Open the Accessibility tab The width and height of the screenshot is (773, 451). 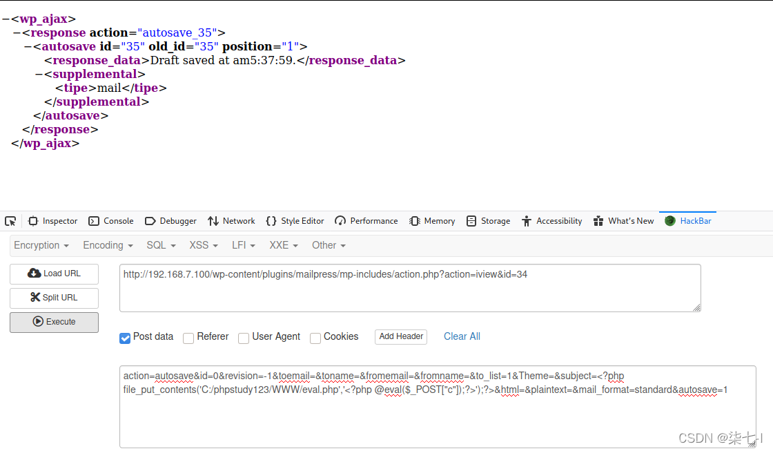(x=551, y=221)
